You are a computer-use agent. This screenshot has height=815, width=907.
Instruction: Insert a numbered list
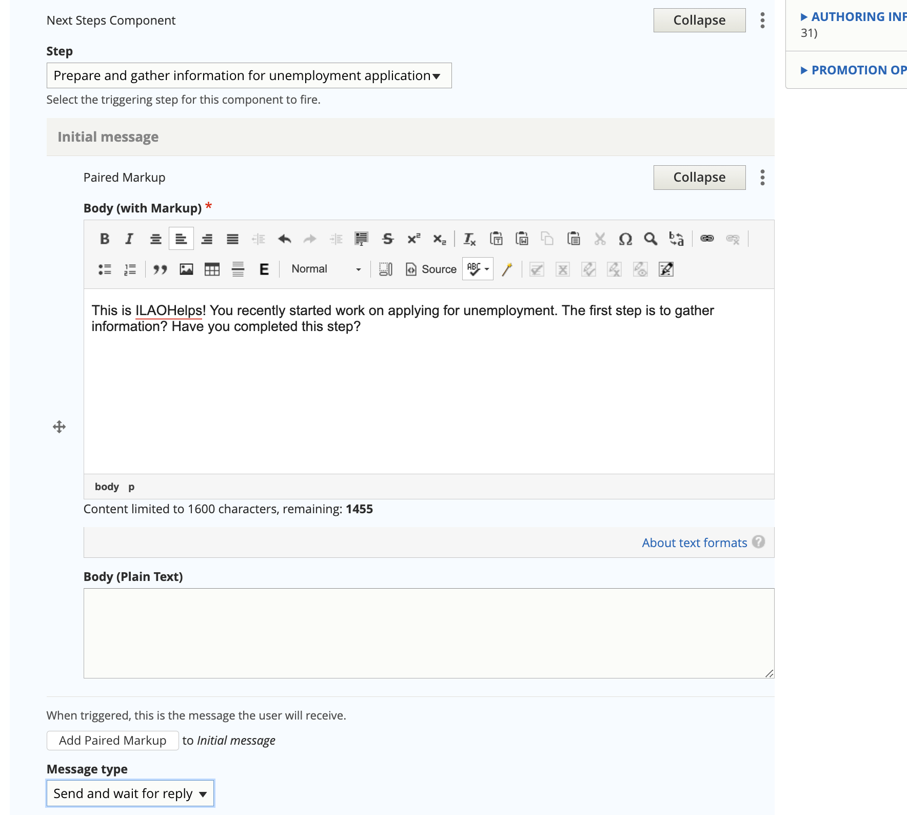(130, 269)
